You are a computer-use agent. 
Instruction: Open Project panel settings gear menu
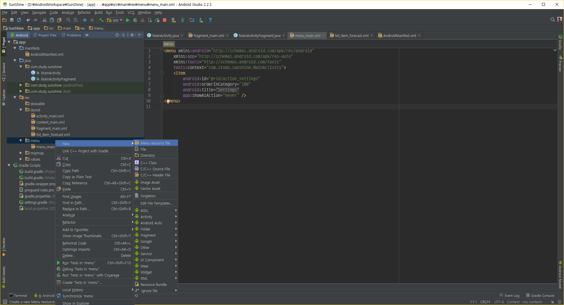(x=132, y=35)
